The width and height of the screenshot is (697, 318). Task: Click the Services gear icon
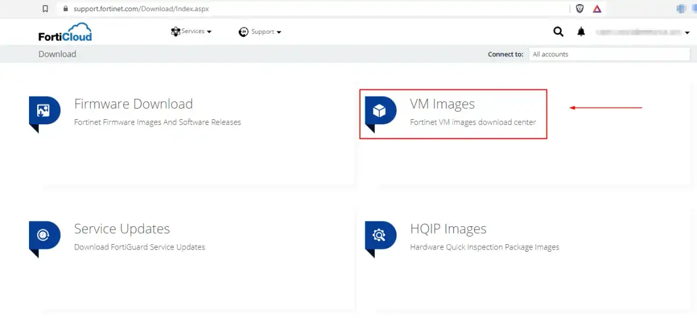175,31
